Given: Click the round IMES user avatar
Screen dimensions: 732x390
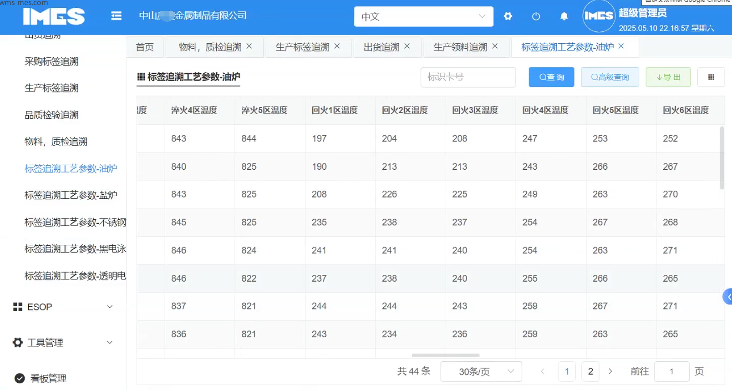Looking at the screenshot, I should point(599,16).
